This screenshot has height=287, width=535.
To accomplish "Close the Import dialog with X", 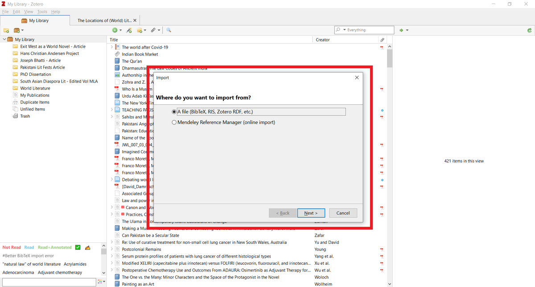I will pos(357,78).
